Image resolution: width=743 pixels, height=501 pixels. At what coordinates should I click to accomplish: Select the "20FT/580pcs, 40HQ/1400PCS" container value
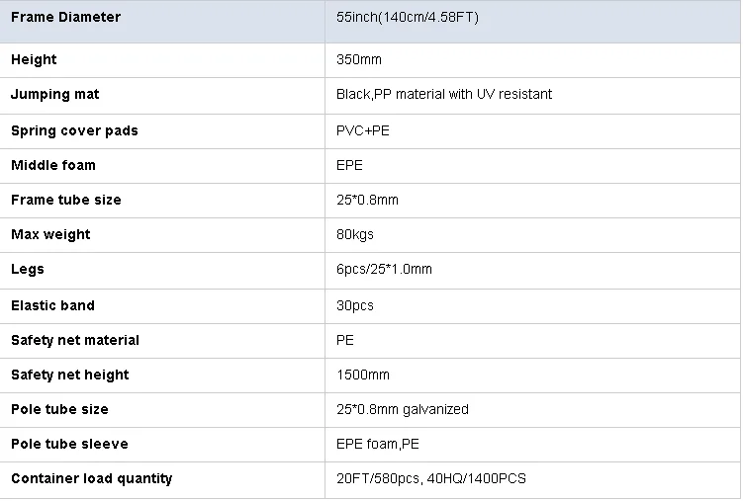pos(431,478)
